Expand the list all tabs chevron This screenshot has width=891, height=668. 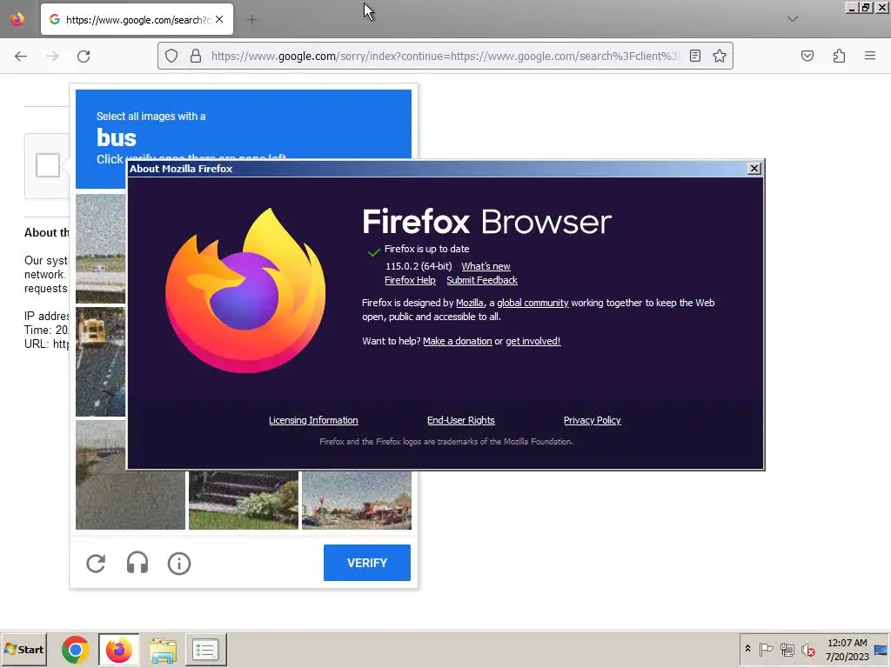(x=793, y=19)
